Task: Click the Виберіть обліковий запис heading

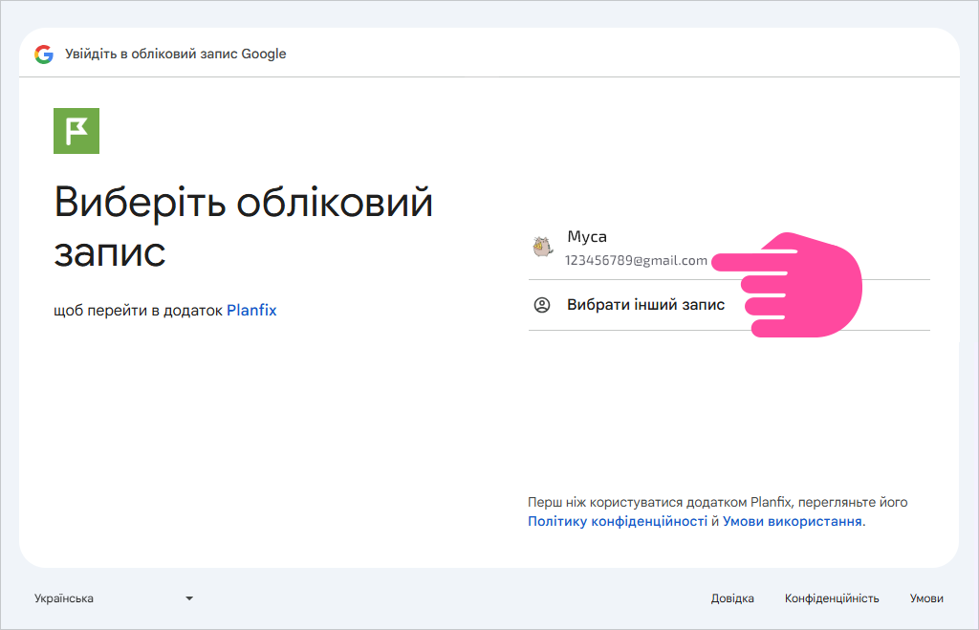Action: (x=244, y=227)
